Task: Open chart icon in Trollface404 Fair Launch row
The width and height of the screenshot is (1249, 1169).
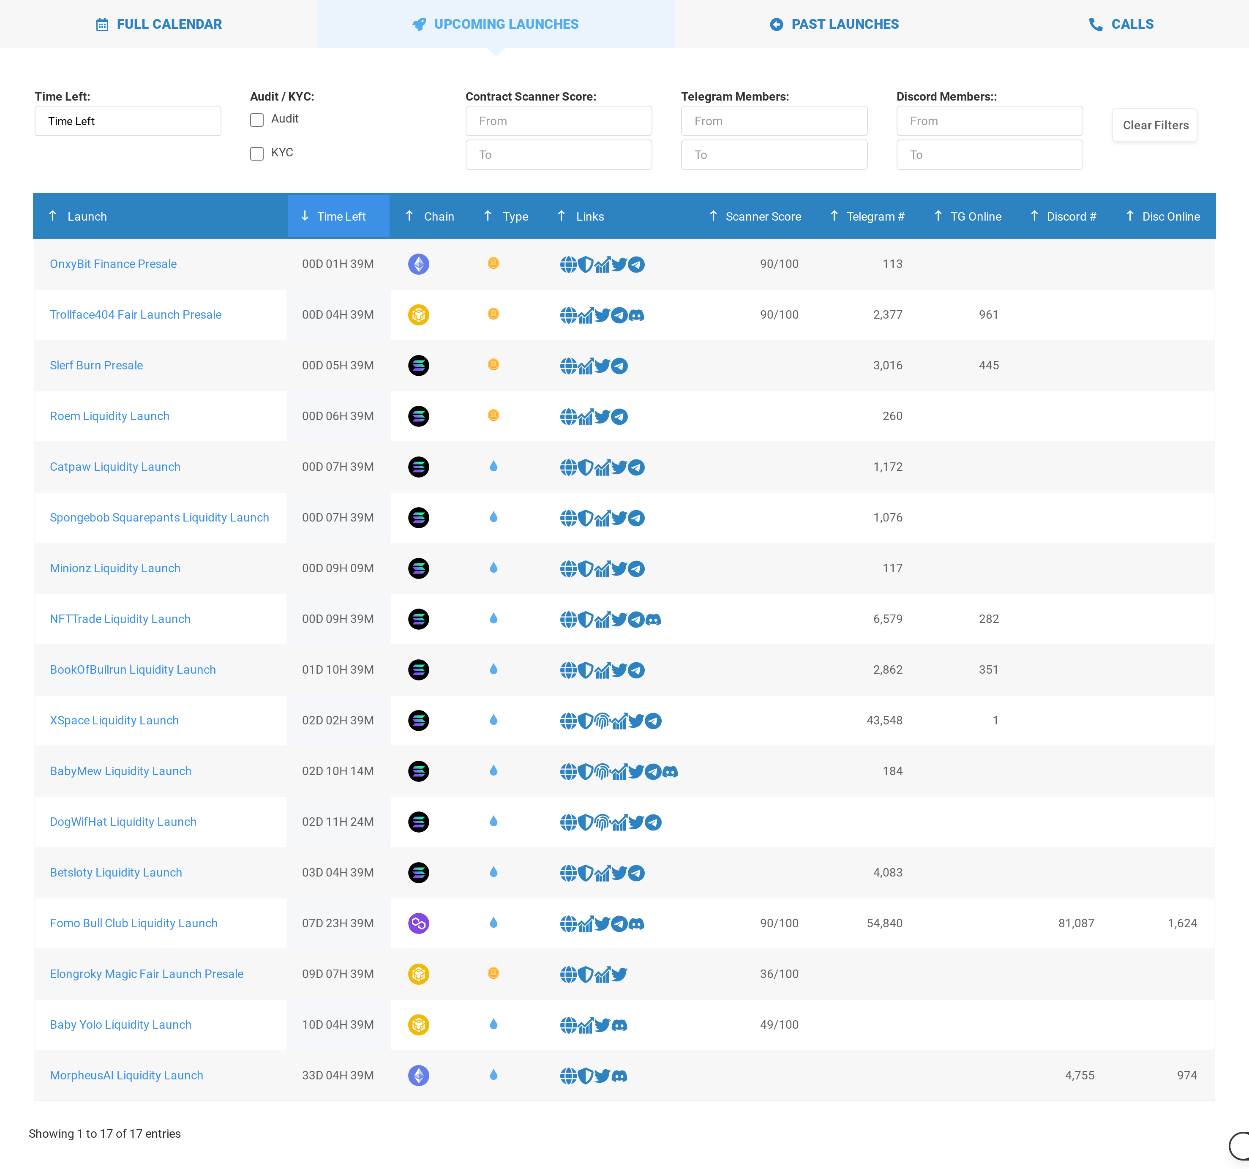Action: pyautogui.click(x=586, y=316)
